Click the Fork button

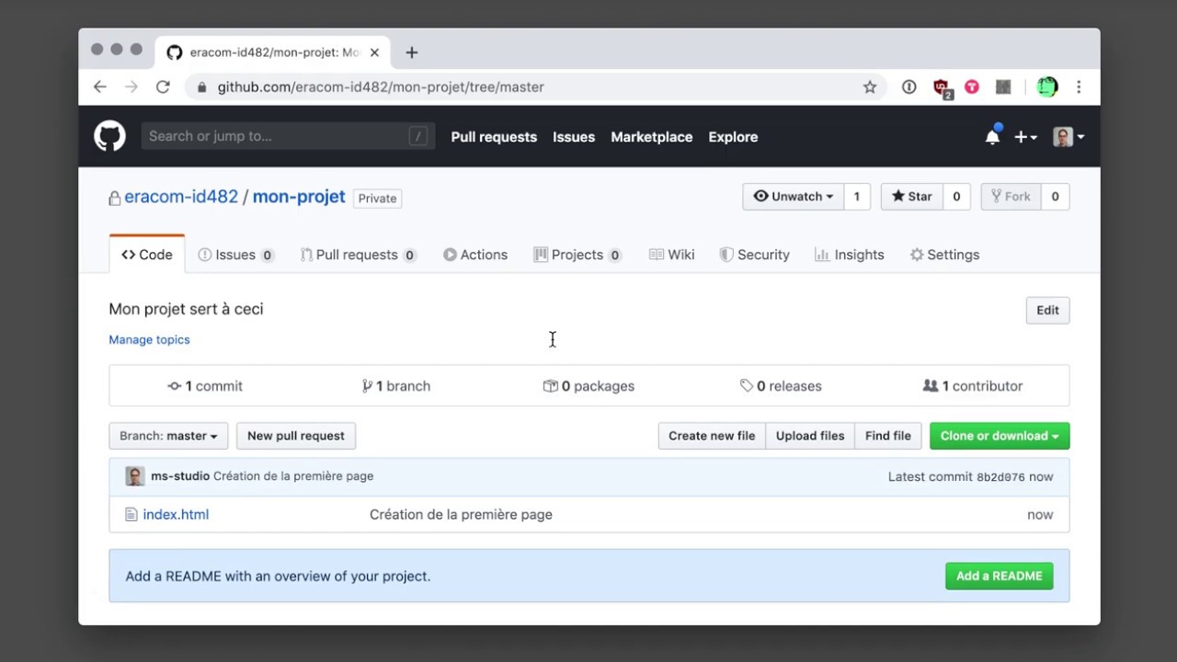coord(1011,197)
